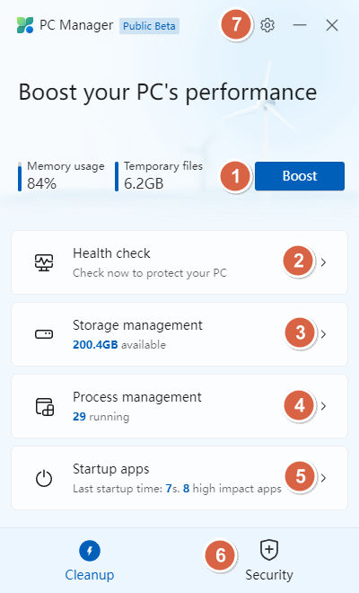Select the Startup apps title
The image size is (359, 593).
[110, 469]
